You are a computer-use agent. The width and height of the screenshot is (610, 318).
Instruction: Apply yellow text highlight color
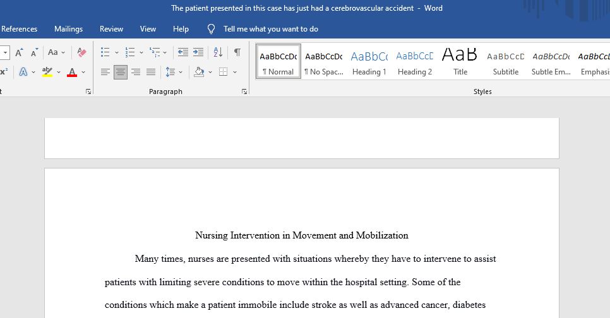pos(47,72)
